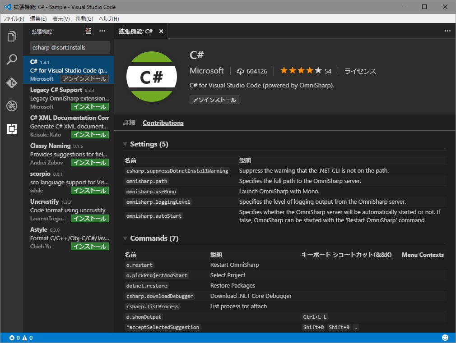Click the omnisharp.useMono setting name
456x343 pixels.
click(151, 192)
